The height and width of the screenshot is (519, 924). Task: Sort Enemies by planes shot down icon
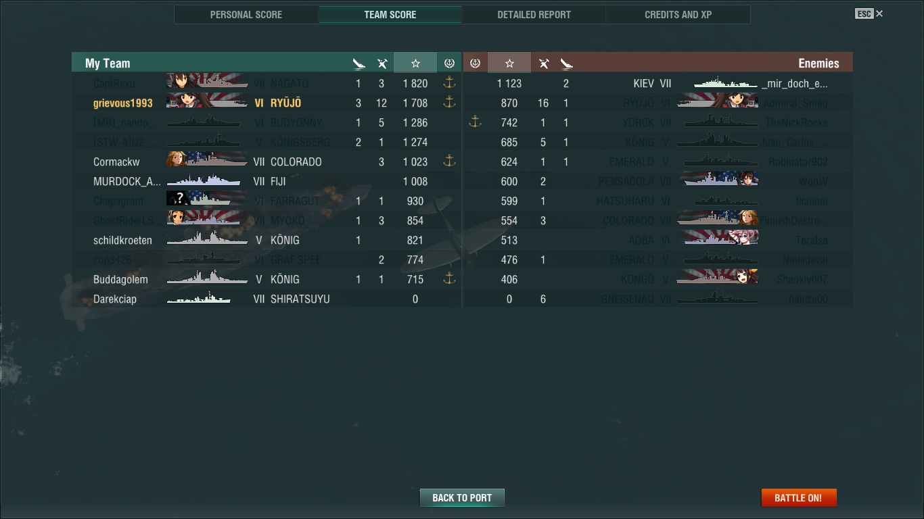pos(543,64)
